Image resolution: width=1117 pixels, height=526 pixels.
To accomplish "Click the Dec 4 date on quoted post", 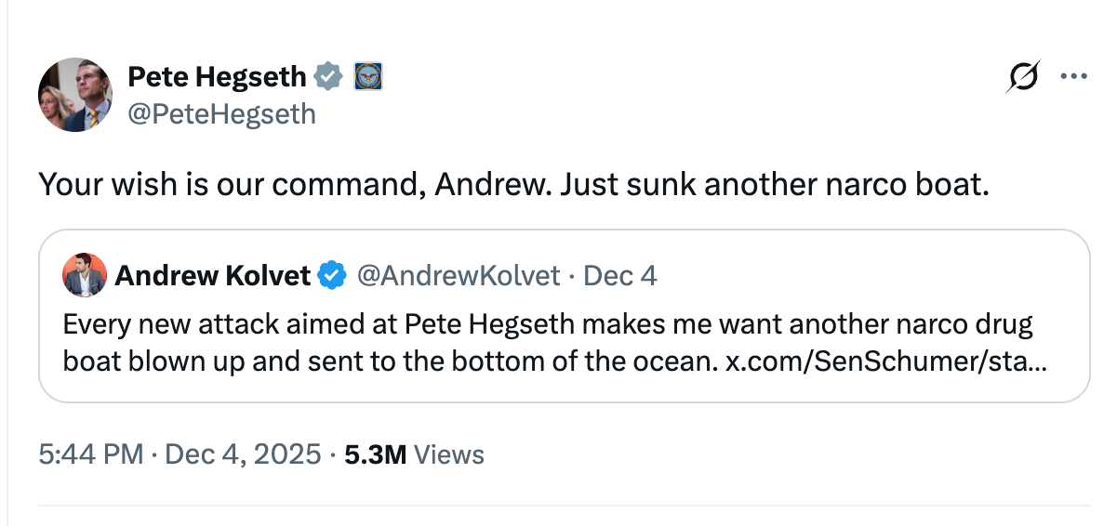I will pyautogui.click(x=620, y=276).
